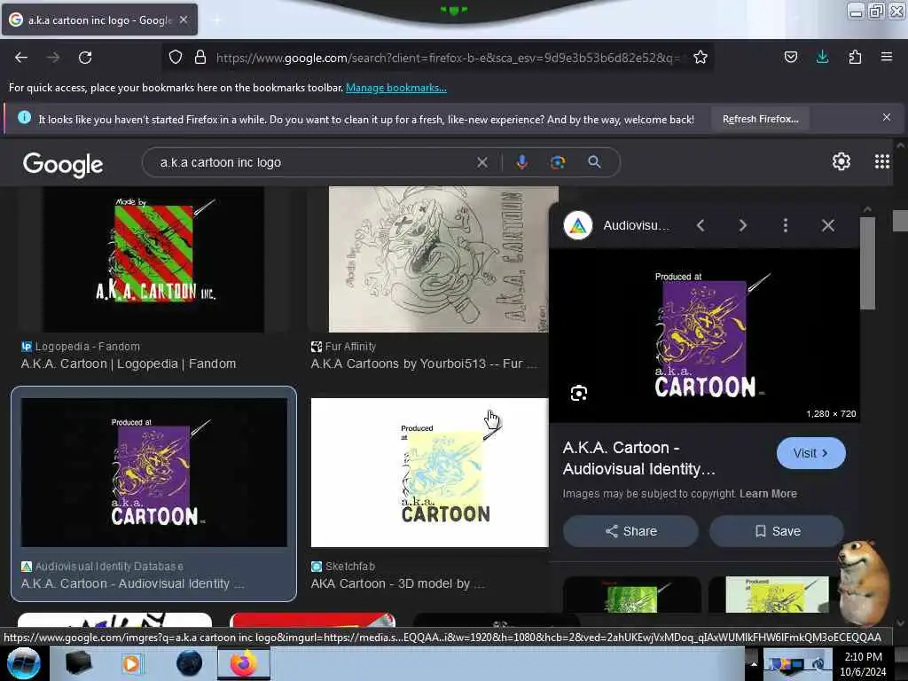Show previous image in preview panel
Viewport: 908px width, 681px height.
(x=701, y=225)
